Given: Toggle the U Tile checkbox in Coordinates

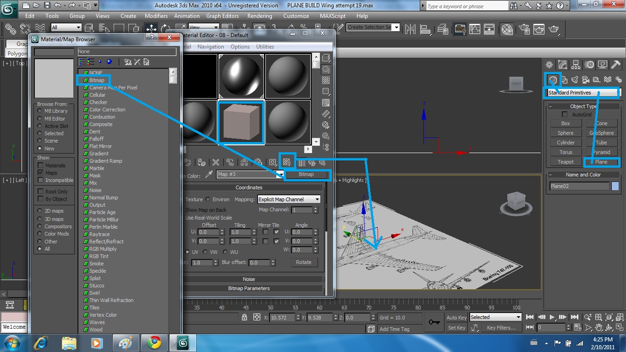Looking at the screenshot, I should point(276,232).
